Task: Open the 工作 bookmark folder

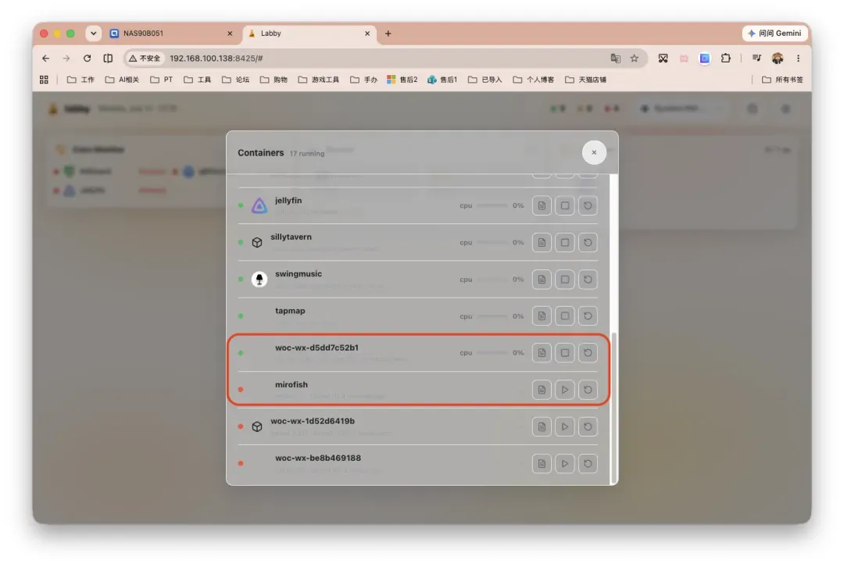Action: 80,80
